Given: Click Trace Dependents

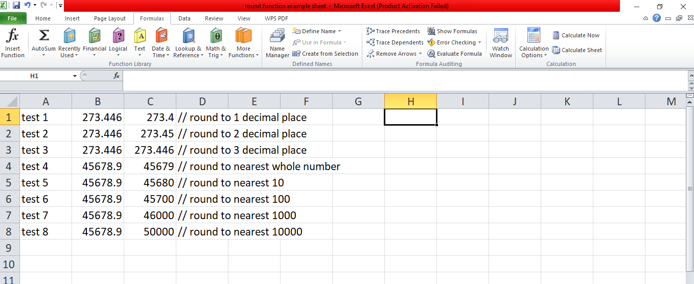Looking at the screenshot, I should 395,42.
